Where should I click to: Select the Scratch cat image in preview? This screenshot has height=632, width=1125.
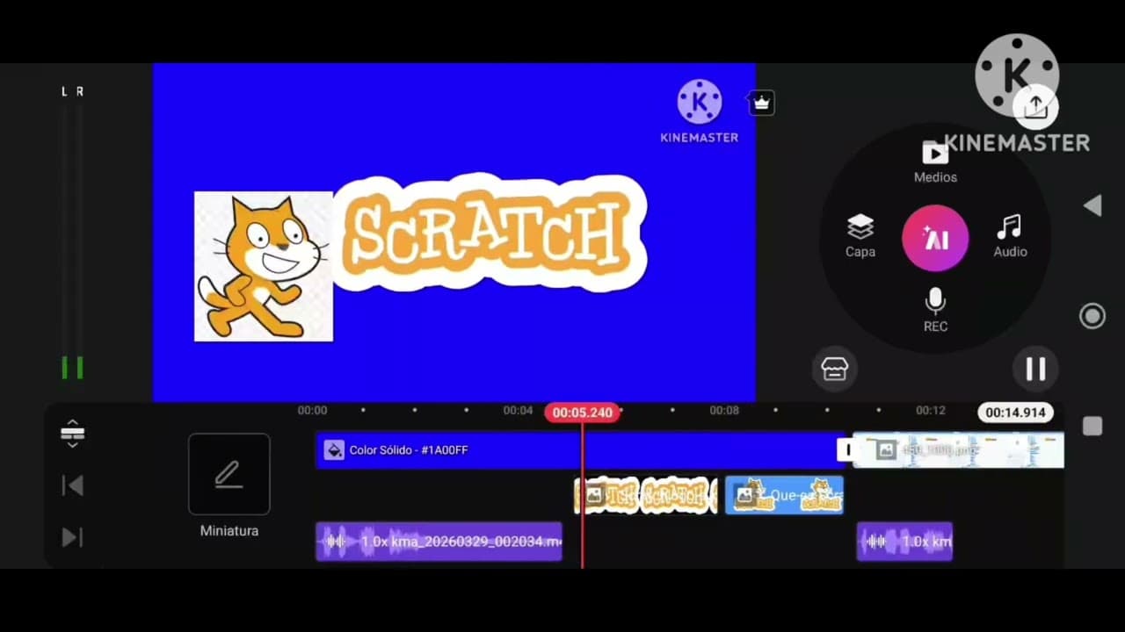(x=264, y=266)
